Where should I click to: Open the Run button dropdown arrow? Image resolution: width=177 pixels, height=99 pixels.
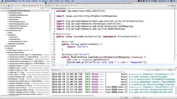[30, 5]
